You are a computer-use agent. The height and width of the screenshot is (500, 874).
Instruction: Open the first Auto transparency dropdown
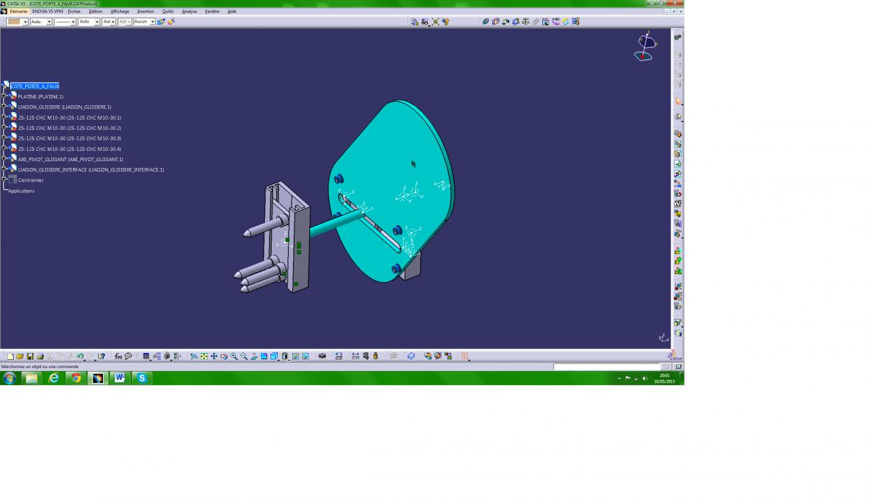point(49,22)
